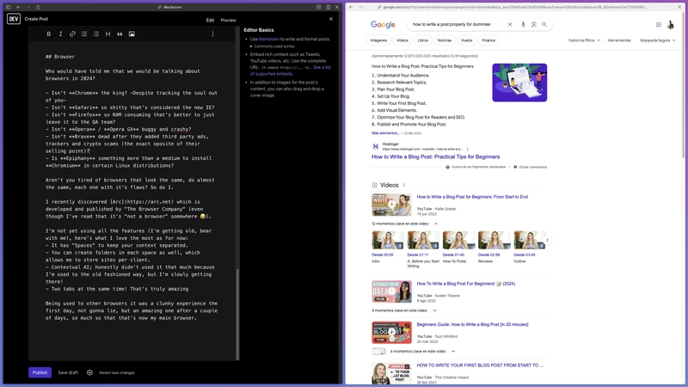Viewport: 688px width, 387px height.
Task: Expand the 'Todos los filtros' dropdown
Action: [x=586, y=40]
